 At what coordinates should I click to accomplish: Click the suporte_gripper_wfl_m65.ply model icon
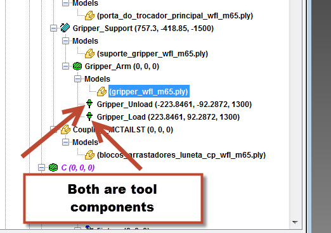(x=89, y=54)
